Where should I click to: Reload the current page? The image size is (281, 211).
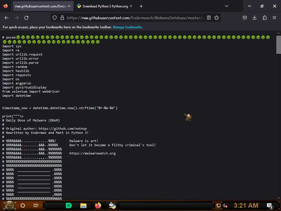(26, 18)
